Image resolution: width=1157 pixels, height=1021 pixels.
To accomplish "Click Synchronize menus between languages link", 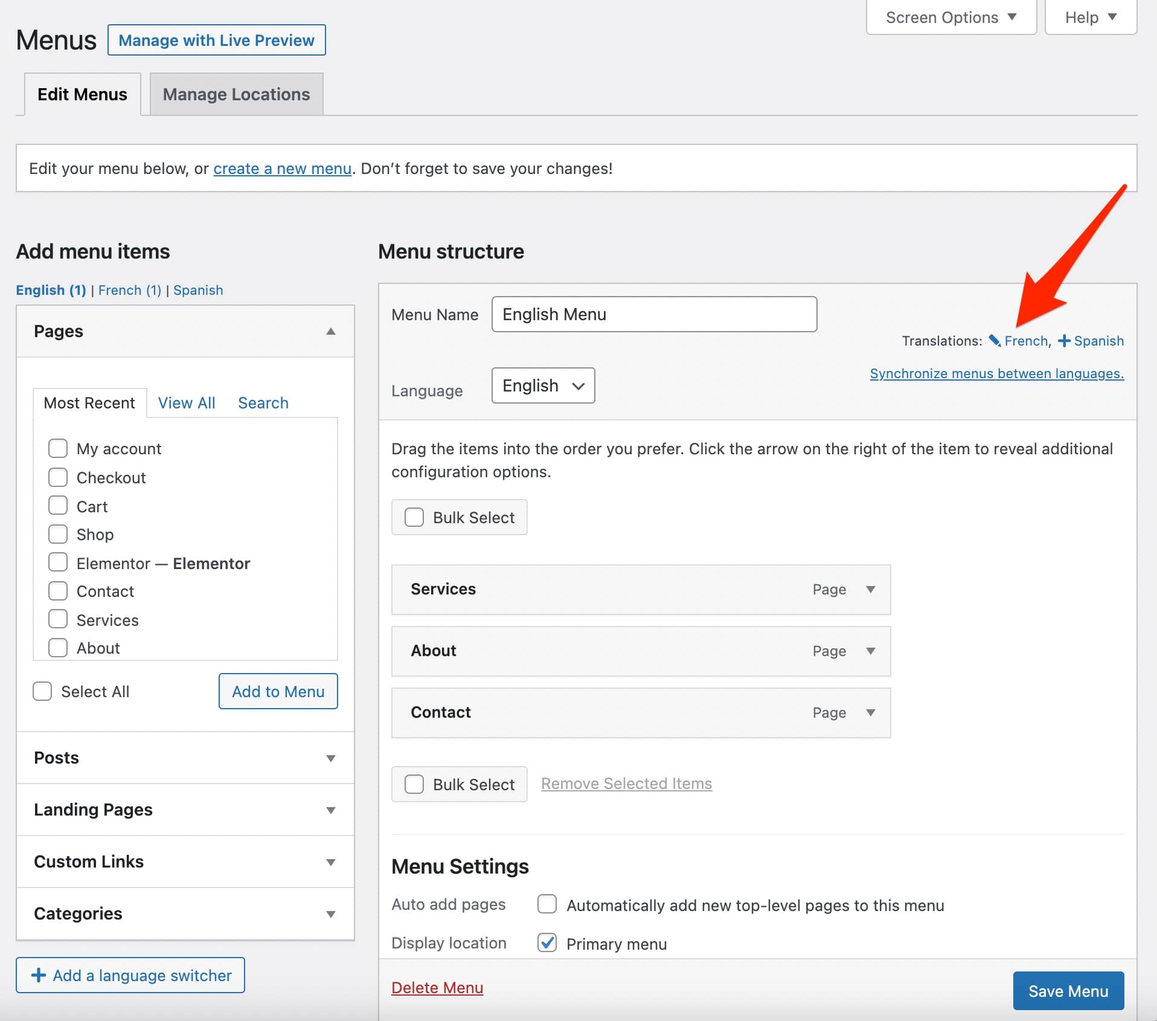I will coord(996,373).
